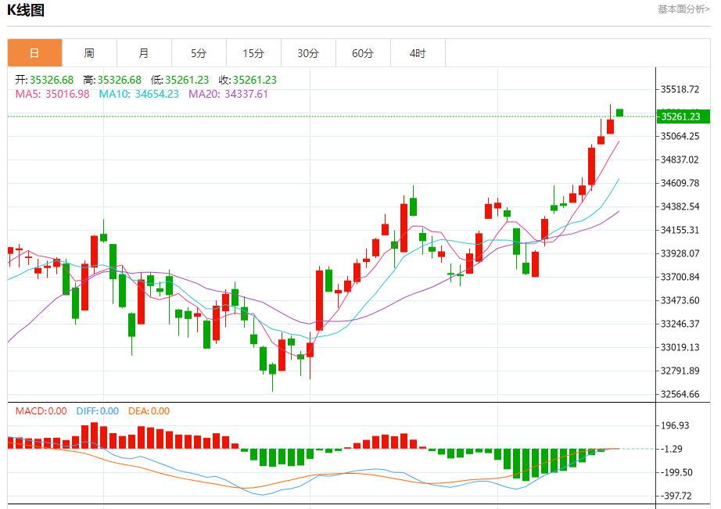Click the 33019.13 price axis label
The height and width of the screenshot is (509, 721).
pyautogui.click(x=680, y=347)
